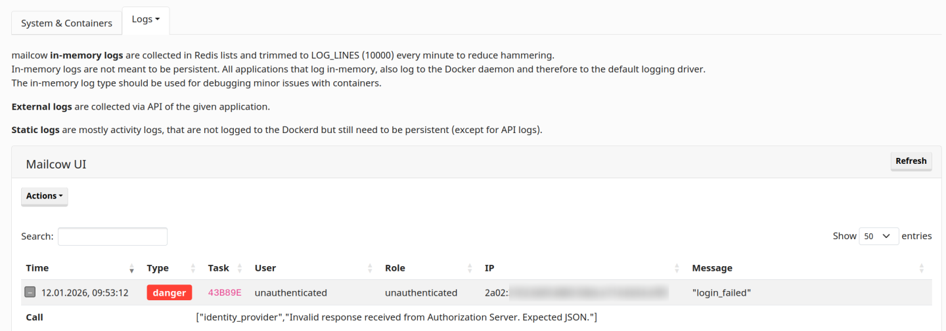Viewport: 946px width, 331px height.
Task: Change the Show entries count selector
Action: pos(878,236)
